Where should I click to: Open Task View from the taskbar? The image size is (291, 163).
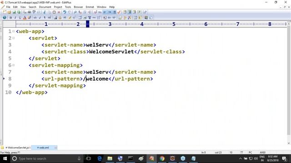[89, 158]
